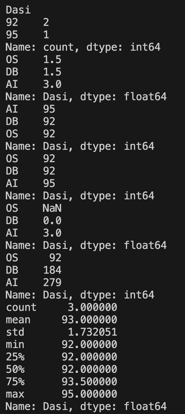The width and height of the screenshot is (185, 414).
Task: Click the std 1.732051 value
Action: click(92, 332)
